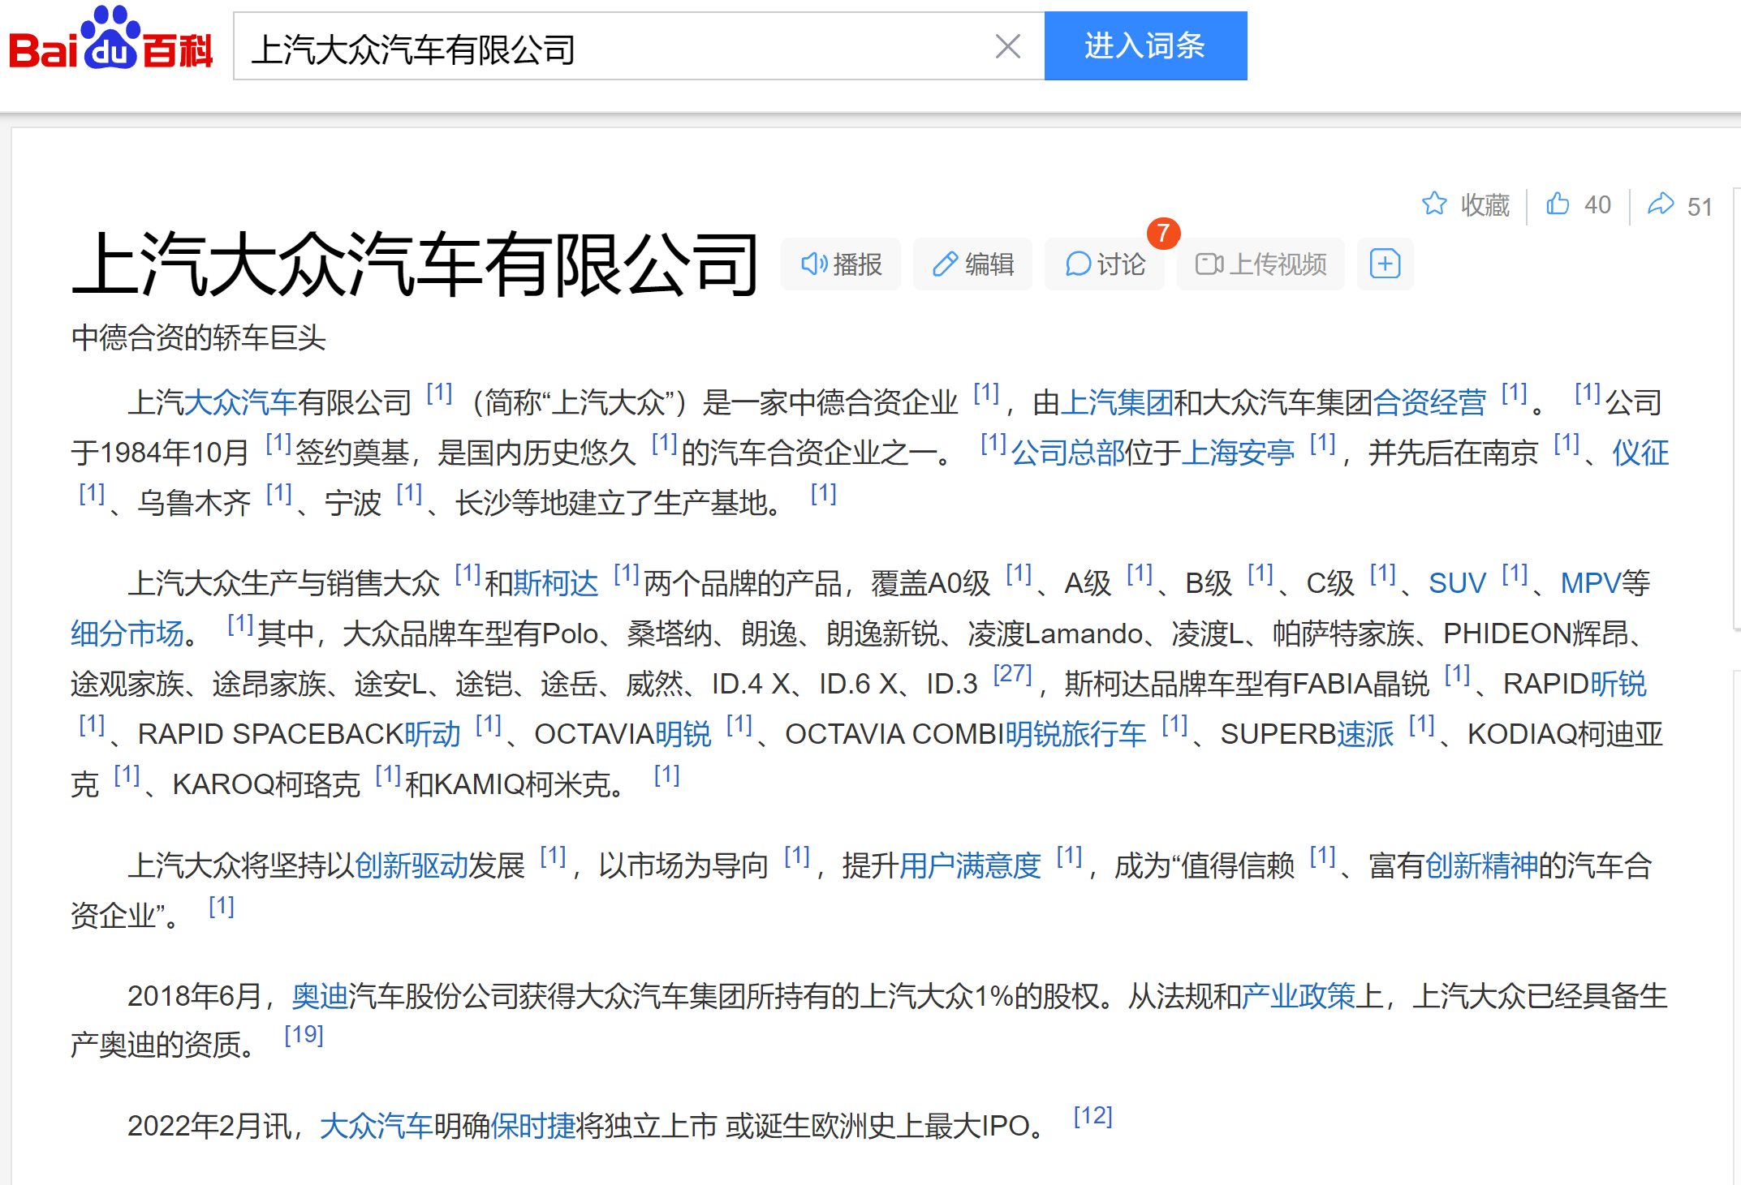Open the 明锐 link after OCTAVIA
1741x1185 pixels.
[x=683, y=734]
